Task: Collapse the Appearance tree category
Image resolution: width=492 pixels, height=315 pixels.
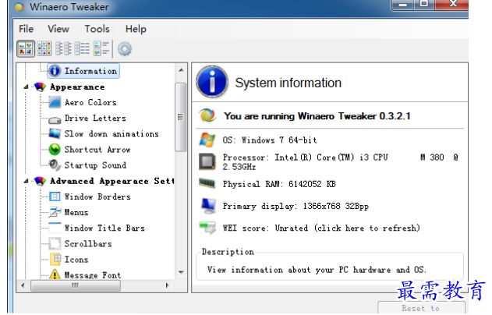Action: (x=27, y=87)
